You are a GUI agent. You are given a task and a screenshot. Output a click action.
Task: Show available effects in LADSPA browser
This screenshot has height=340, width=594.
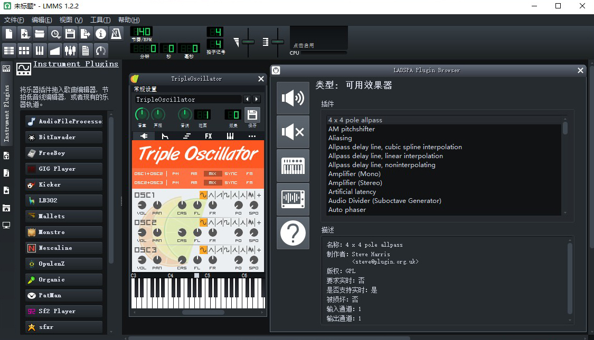pyautogui.click(x=293, y=98)
